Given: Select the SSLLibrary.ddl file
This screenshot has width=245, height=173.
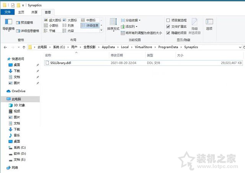Looking at the screenshot, I should (143, 63).
